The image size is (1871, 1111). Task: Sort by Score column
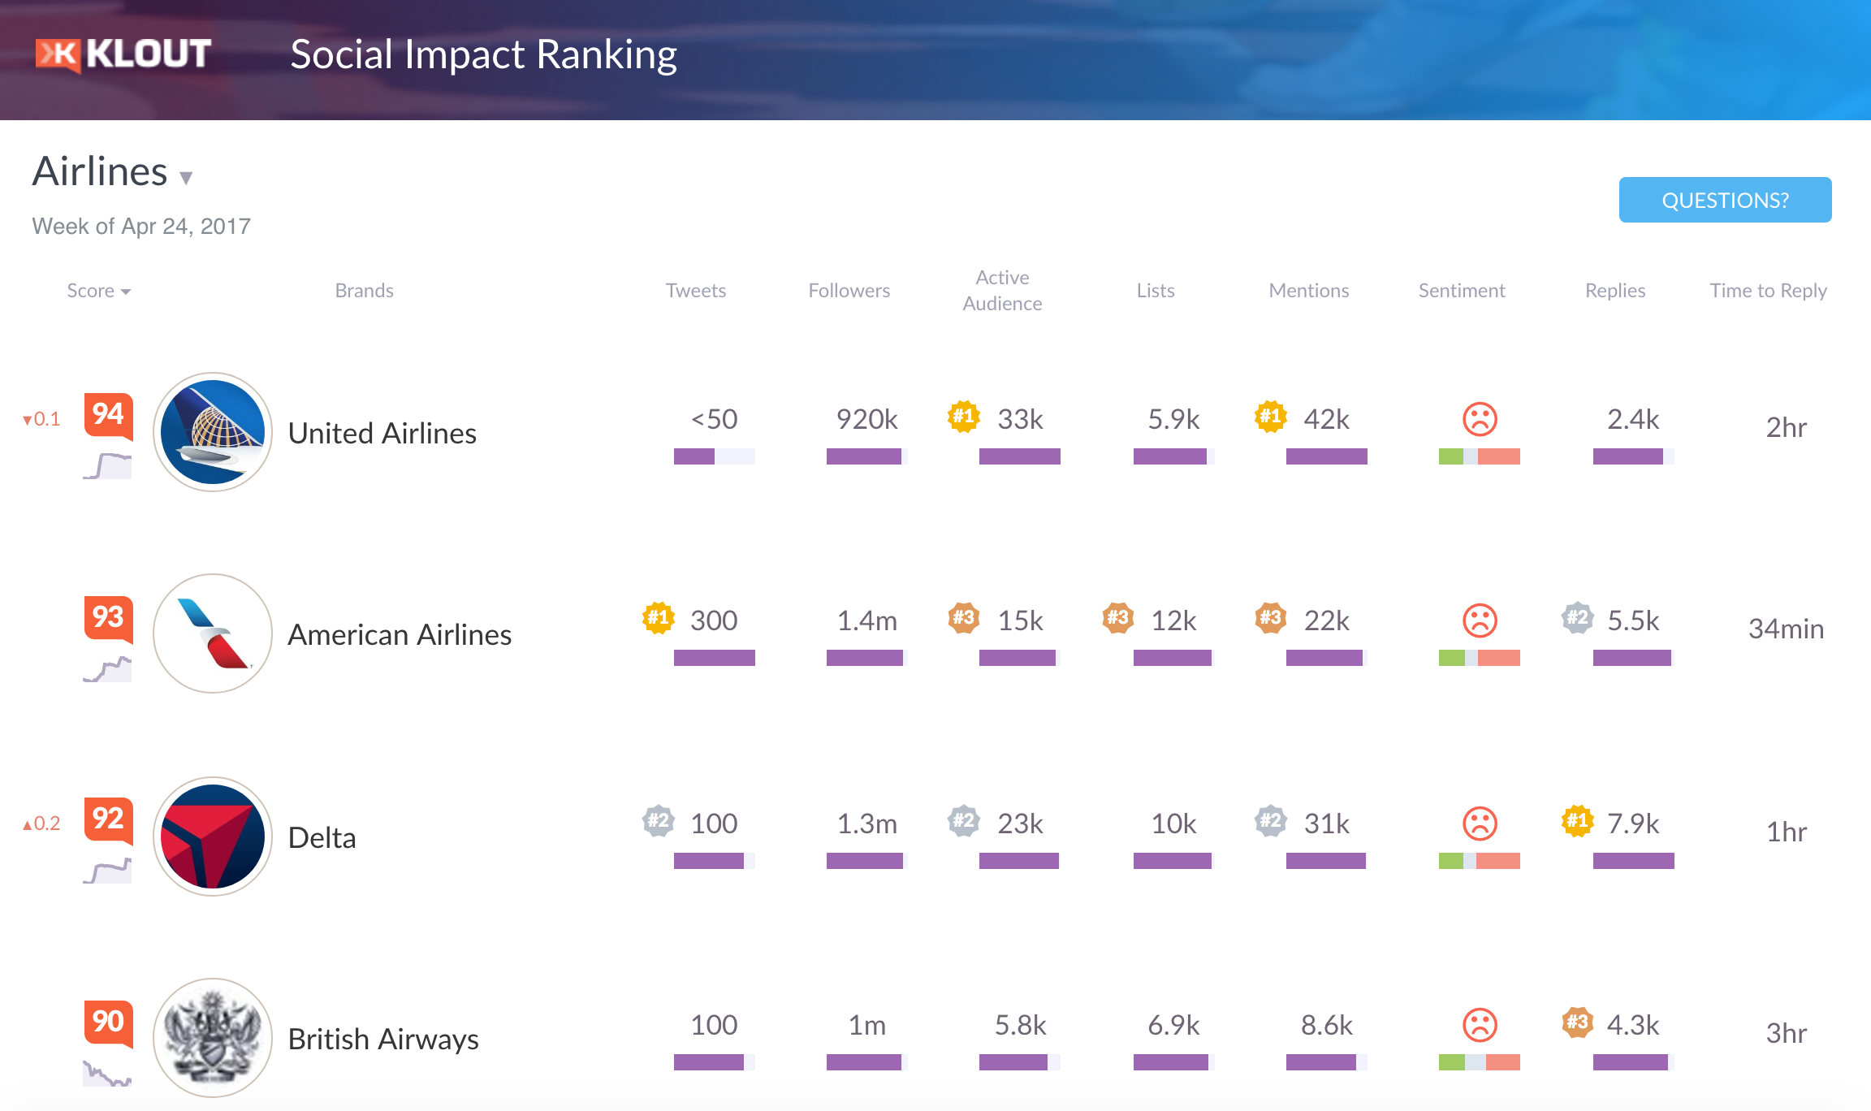(x=98, y=291)
